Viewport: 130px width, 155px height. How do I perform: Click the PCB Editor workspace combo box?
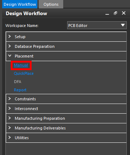pyautogui.click(x=97, y=25)
